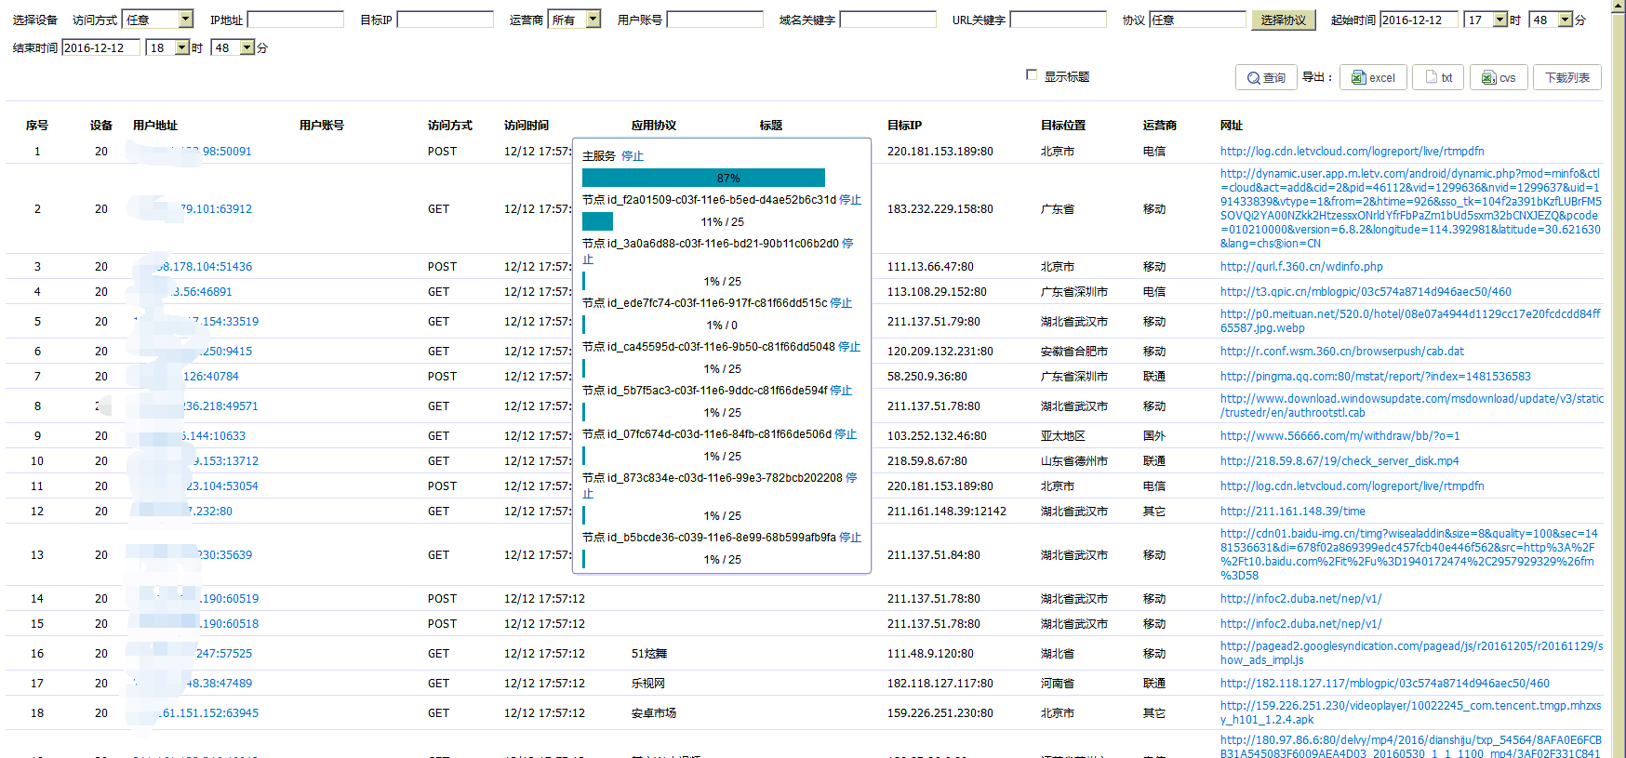Click the 乐视网 protocol cell
Viewport: 1626px width, 758px height.
[648, 684]
